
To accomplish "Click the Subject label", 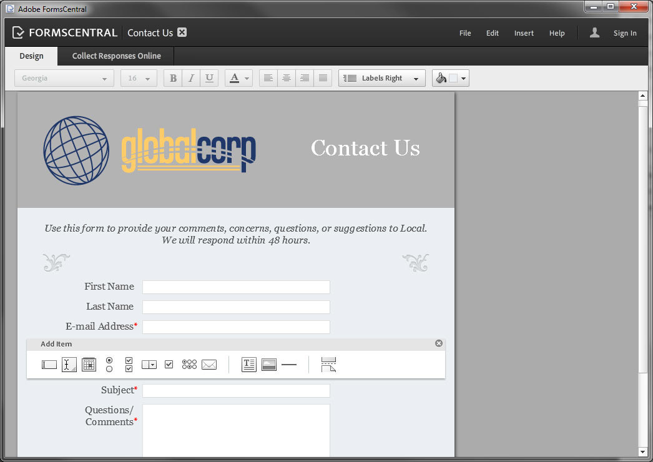I will click(x=117, y=390).
